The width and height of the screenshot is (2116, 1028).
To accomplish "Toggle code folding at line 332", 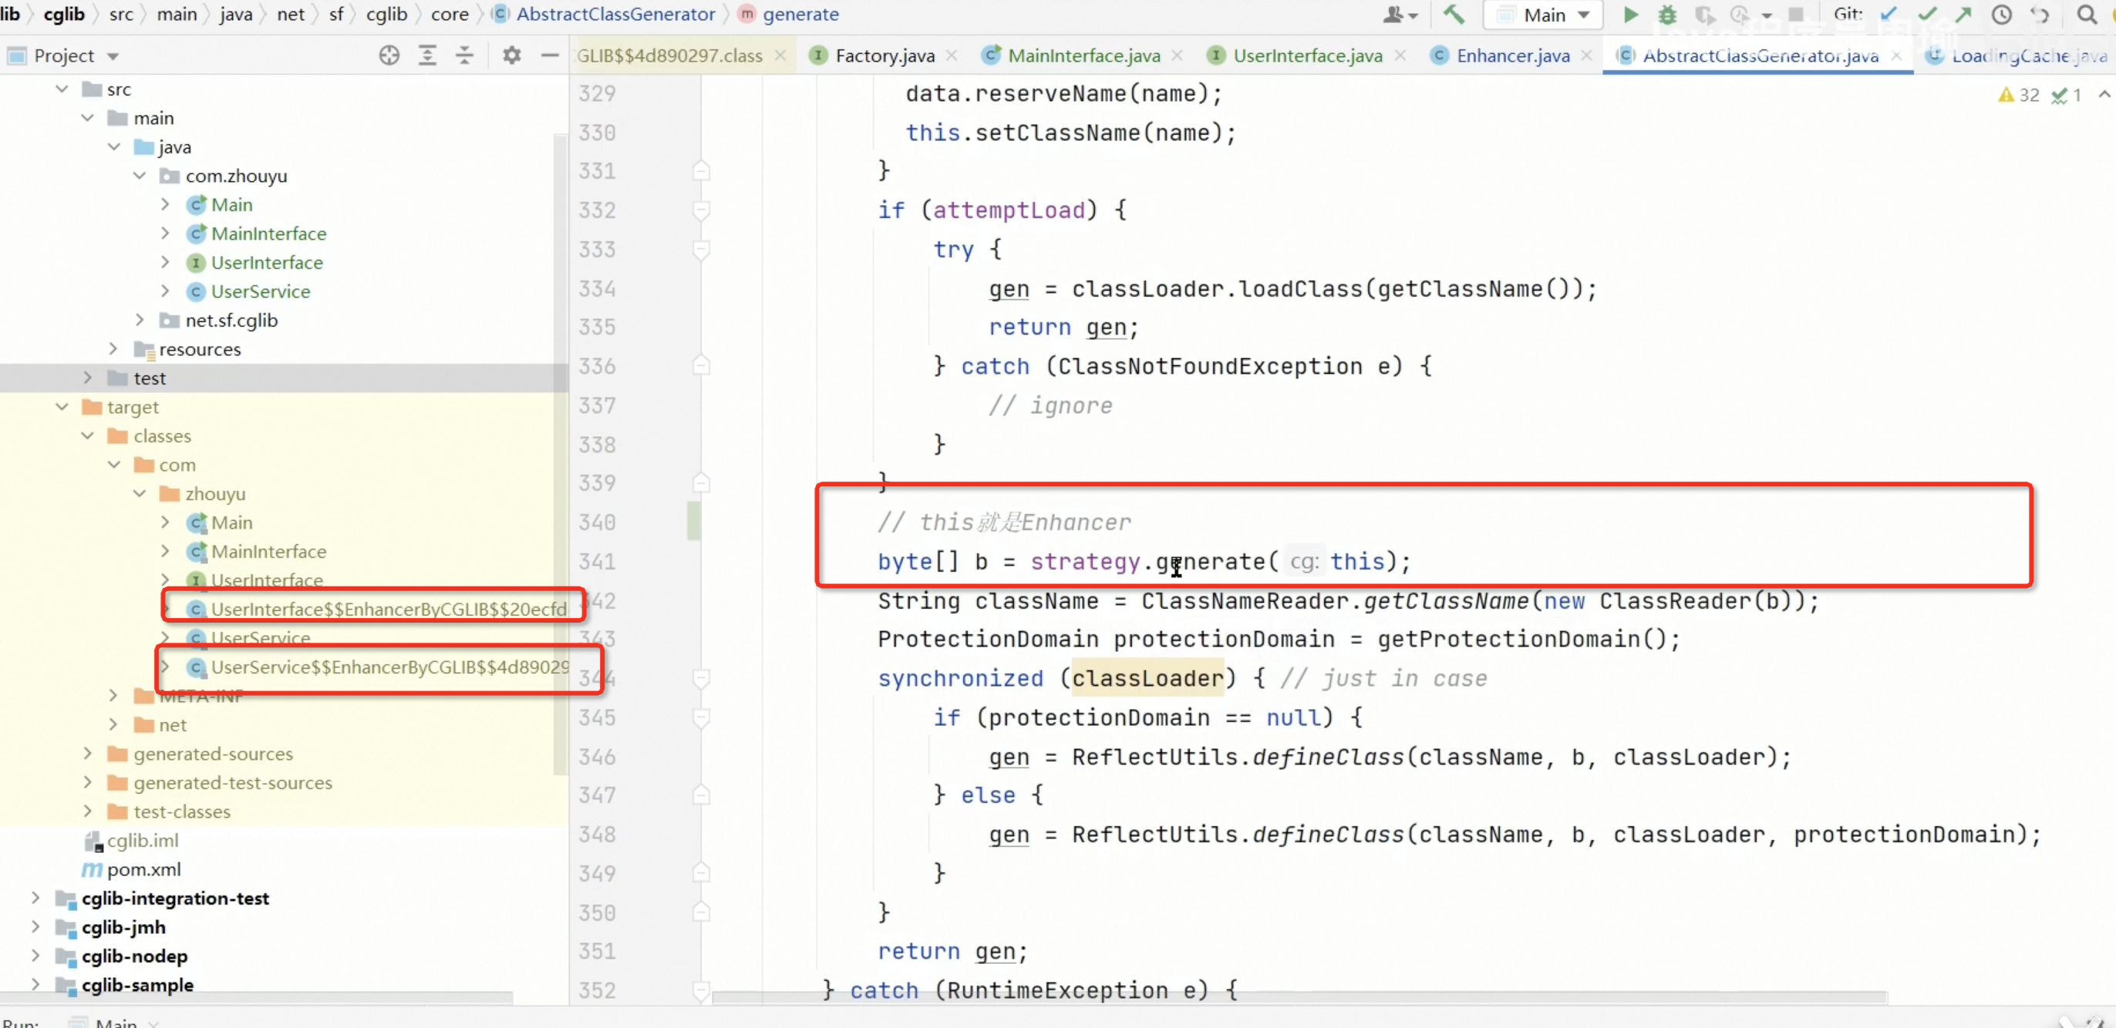I will pos(701,211).
